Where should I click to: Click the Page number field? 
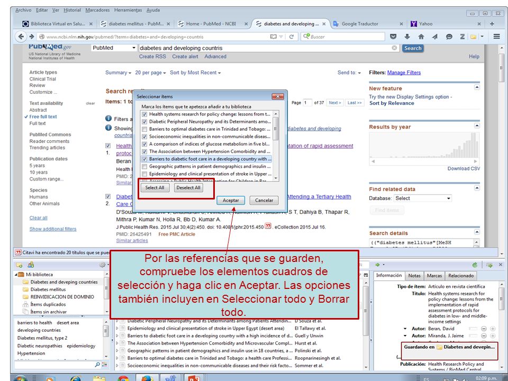pos(307,103)
